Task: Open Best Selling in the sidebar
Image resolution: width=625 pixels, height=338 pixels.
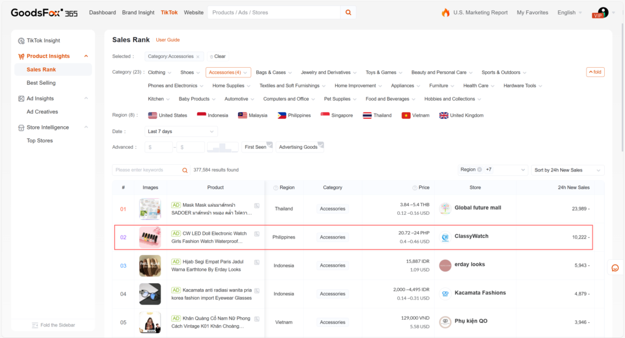Action: point(41,83)
